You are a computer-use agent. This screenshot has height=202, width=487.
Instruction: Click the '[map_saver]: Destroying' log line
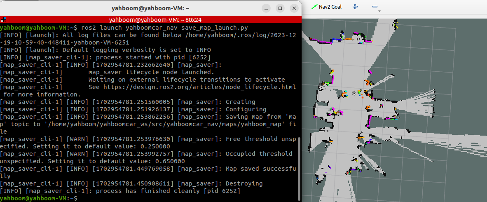pyautogui.click(x=131, y=183)
